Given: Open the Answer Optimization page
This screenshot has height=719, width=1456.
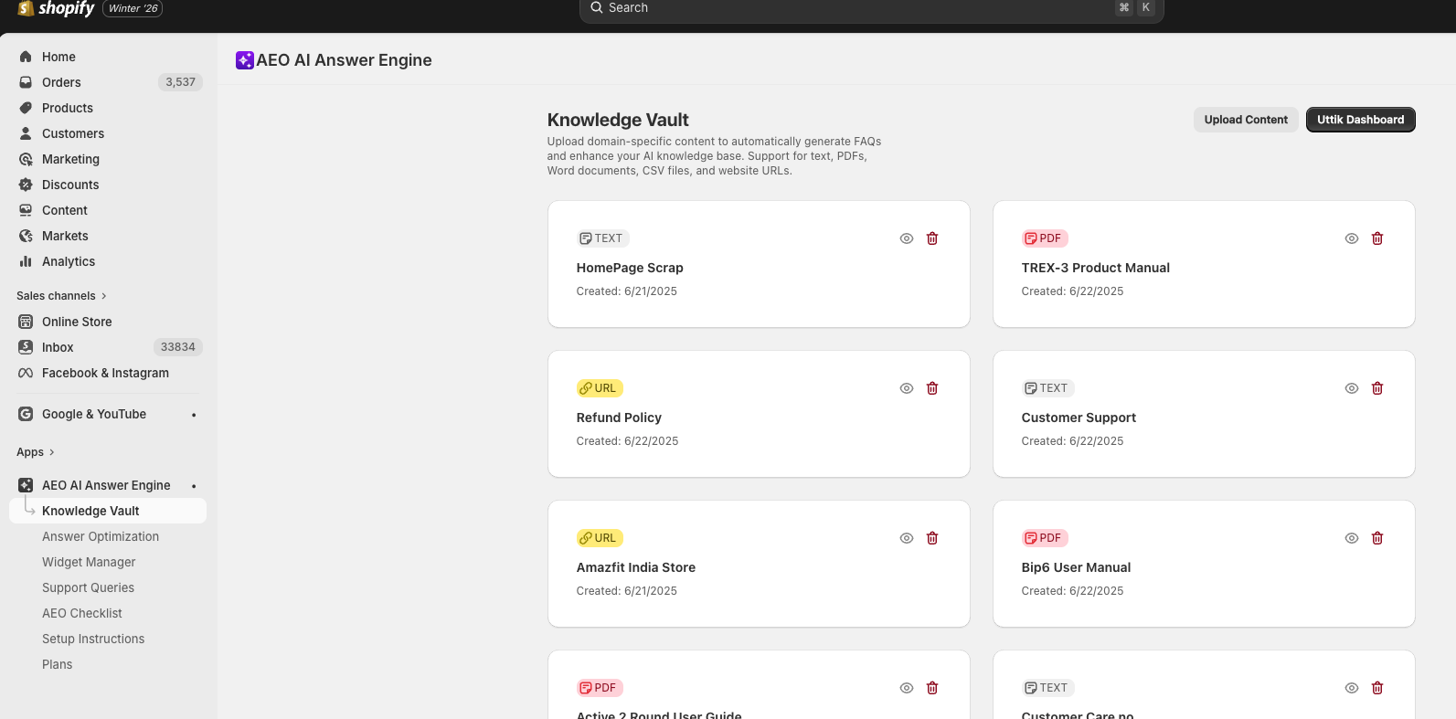Looking at the screenshot, I should click(101, 536).
